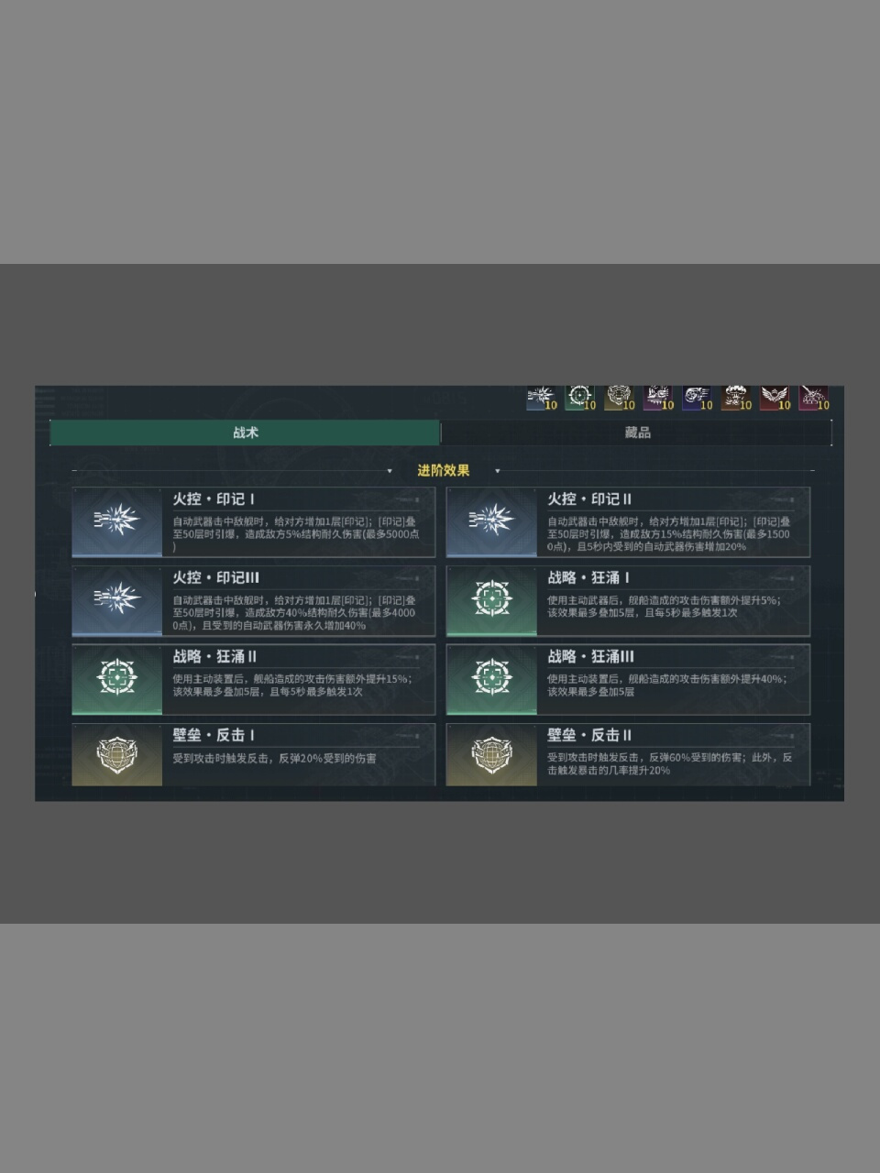Select the dark blue turbine tactic icon at top

coord(698,398)
